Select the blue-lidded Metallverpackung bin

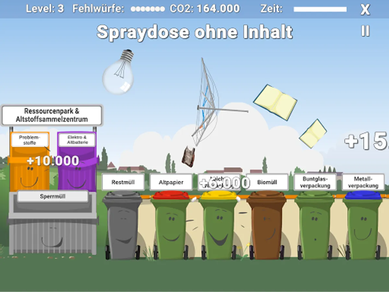[363, 225]
